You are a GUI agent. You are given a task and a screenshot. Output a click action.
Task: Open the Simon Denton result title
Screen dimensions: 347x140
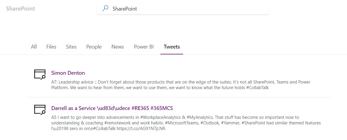click(x=68, y=73)
